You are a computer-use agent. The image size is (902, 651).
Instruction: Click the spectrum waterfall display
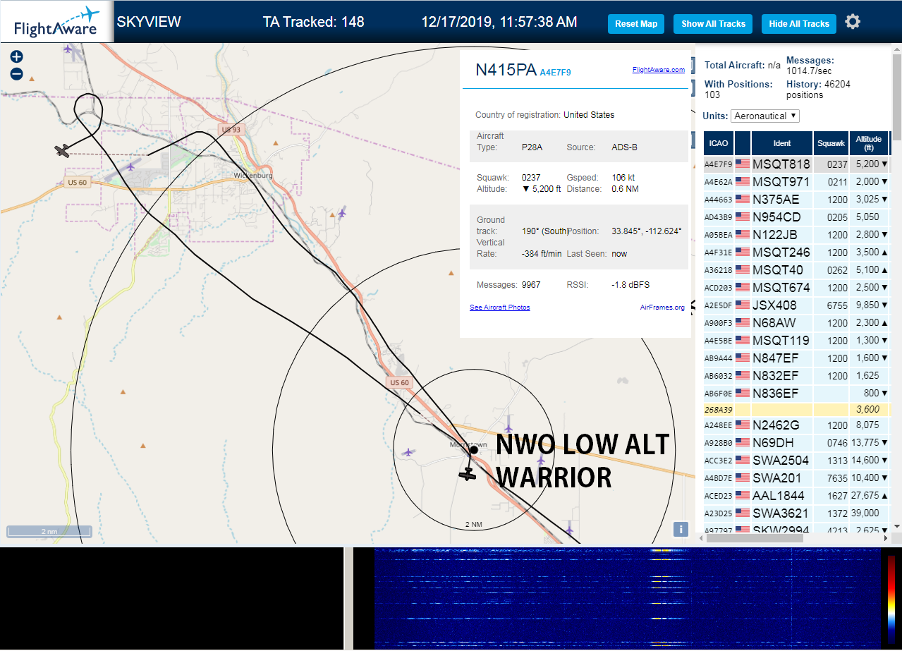(x=628, y=597)
